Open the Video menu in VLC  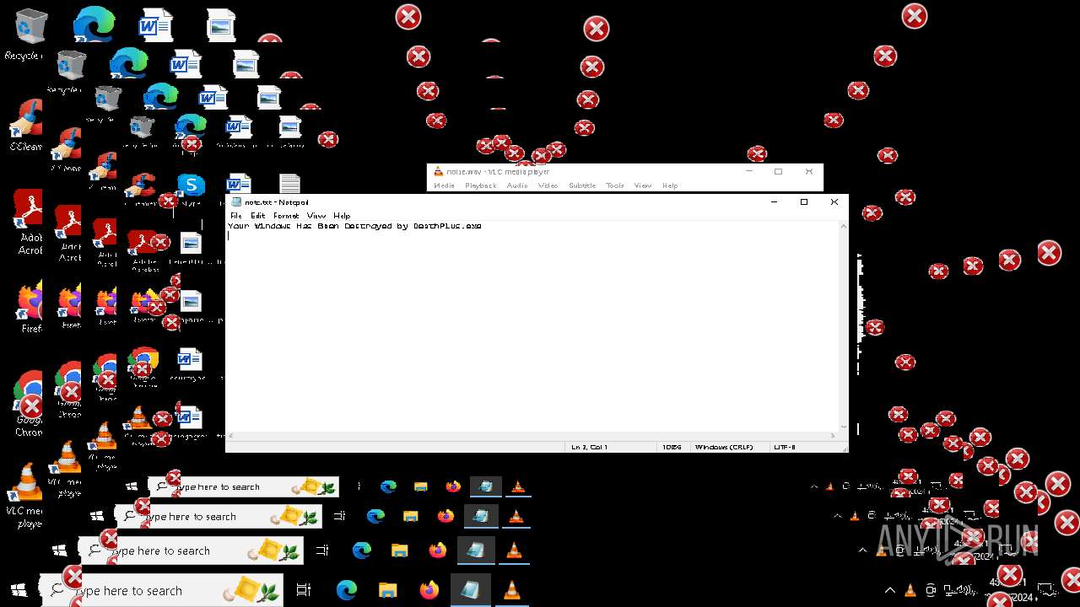[548, 185]
